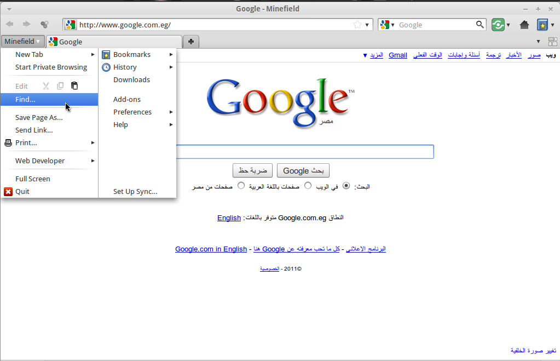Expand the New Tab submenu arrow
Viewport: 560px width, 361px height.
[93, 55]
